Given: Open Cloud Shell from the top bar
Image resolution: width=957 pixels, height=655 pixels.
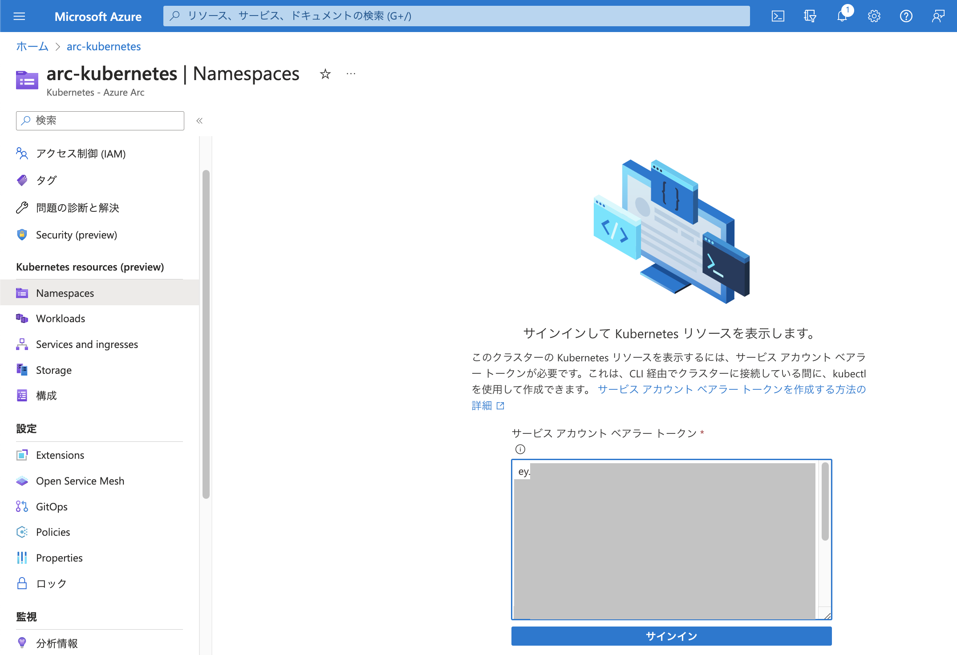Looking at the screenshot, I should click(778, 16).
